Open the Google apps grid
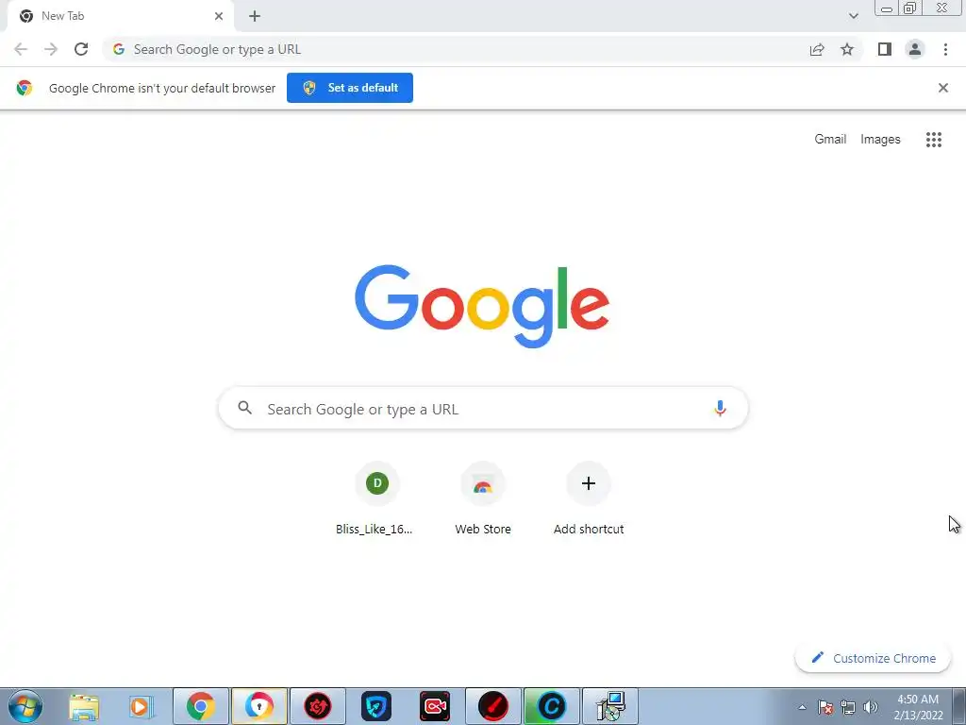Screen dimensions: 966x725 pos(934,140)
